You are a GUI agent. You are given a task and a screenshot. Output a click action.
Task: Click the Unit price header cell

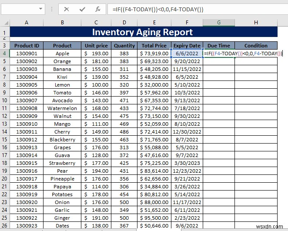(96, 46)
